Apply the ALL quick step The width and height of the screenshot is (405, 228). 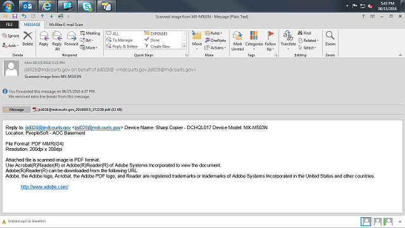click(113, 34)
